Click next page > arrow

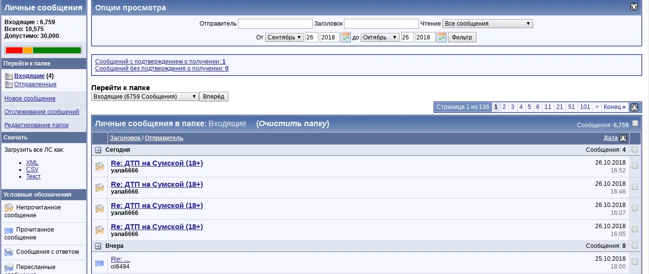597,107
